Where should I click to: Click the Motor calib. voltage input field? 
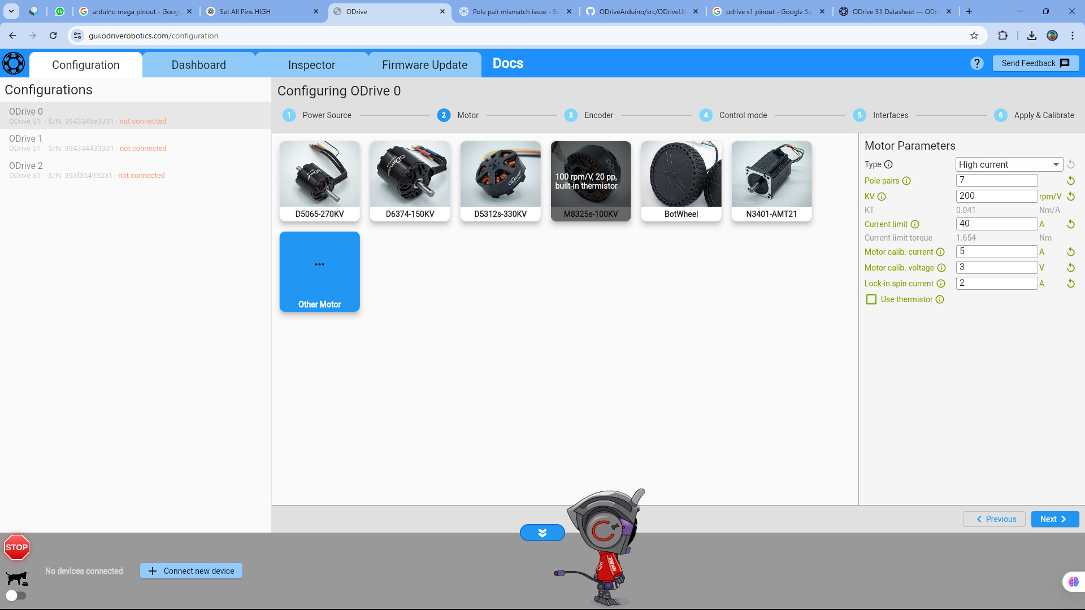pyautogui.click(x=997, y=267)
